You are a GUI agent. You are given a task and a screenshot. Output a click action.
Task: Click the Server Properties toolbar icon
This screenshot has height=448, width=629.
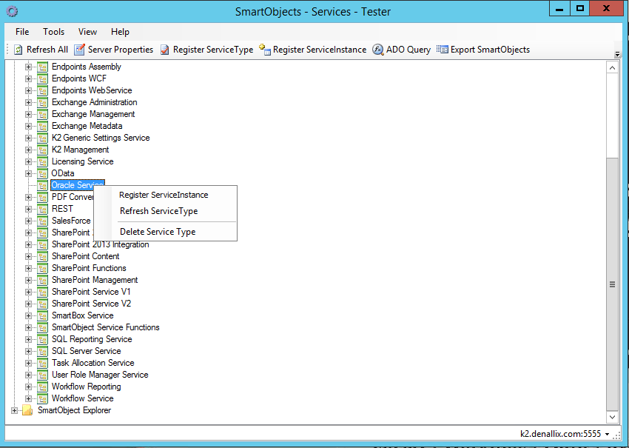tap(79, 50)
